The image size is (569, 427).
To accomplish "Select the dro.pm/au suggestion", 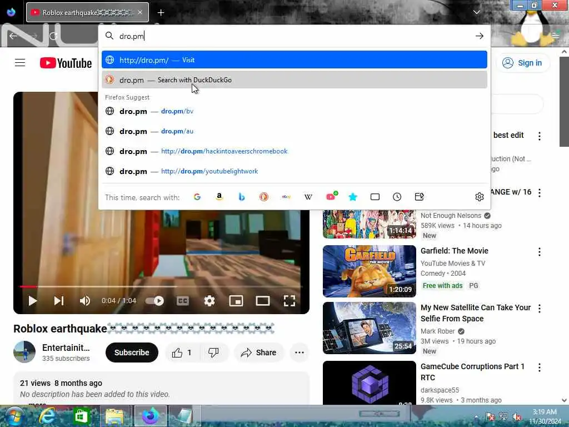I will 295,131.
